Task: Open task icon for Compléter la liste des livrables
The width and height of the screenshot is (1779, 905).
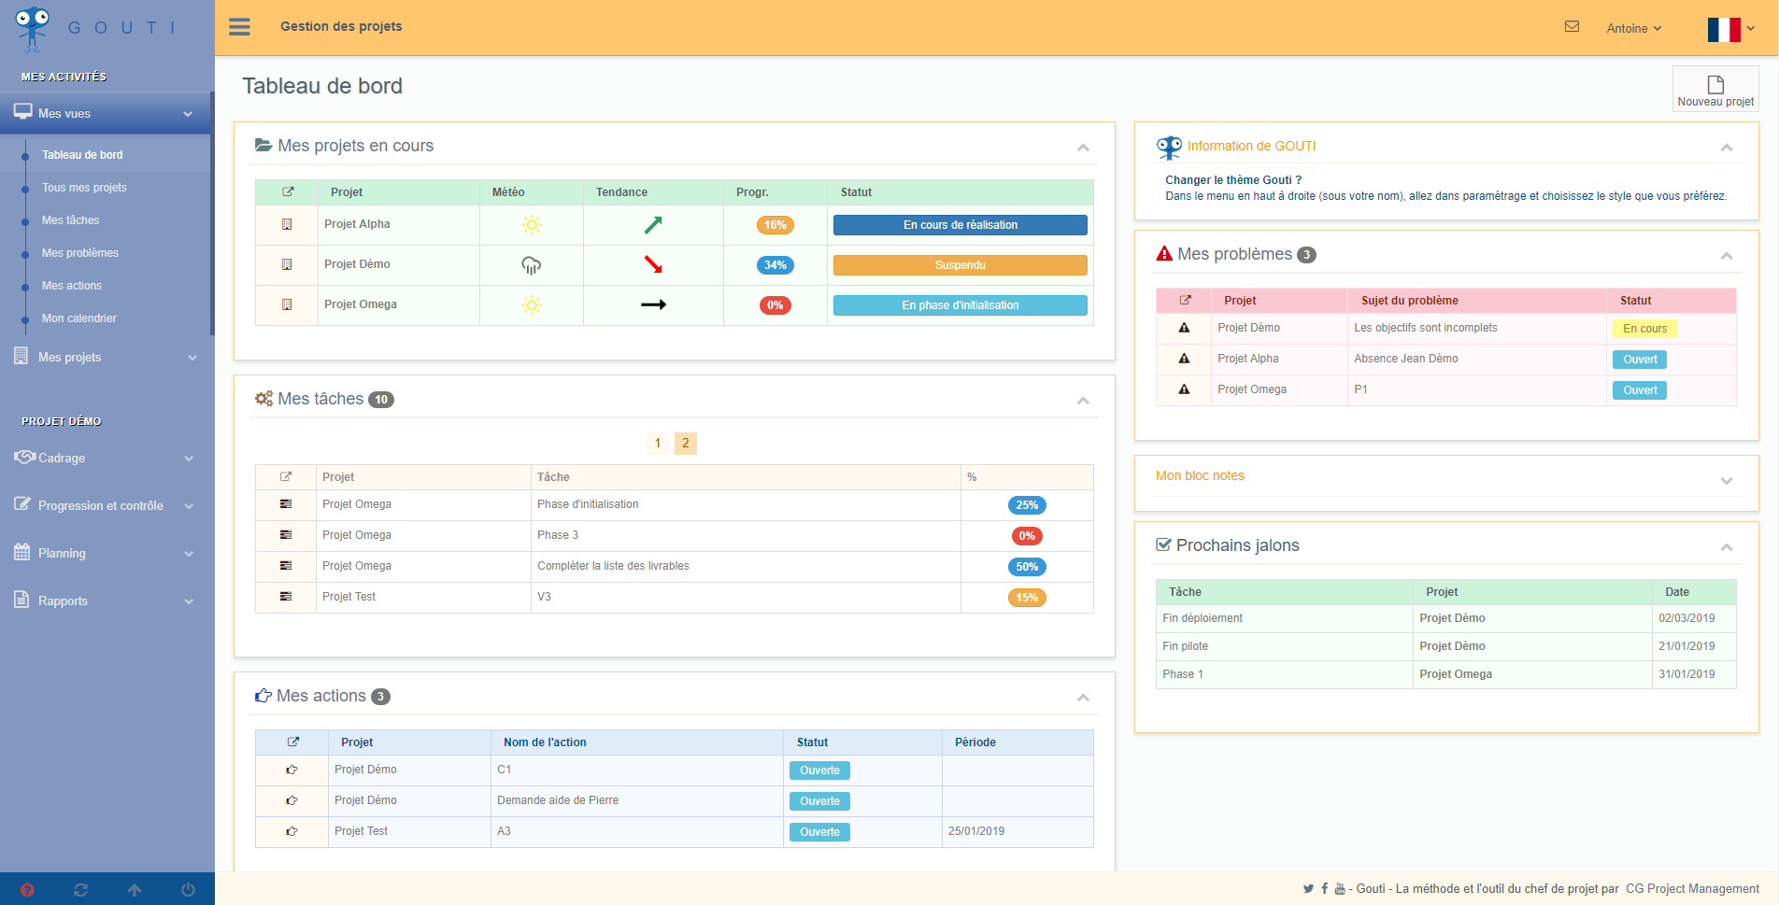Action: click(286, 566)
